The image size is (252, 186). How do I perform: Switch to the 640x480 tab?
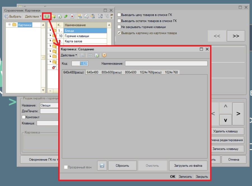[x=93, y=72]
